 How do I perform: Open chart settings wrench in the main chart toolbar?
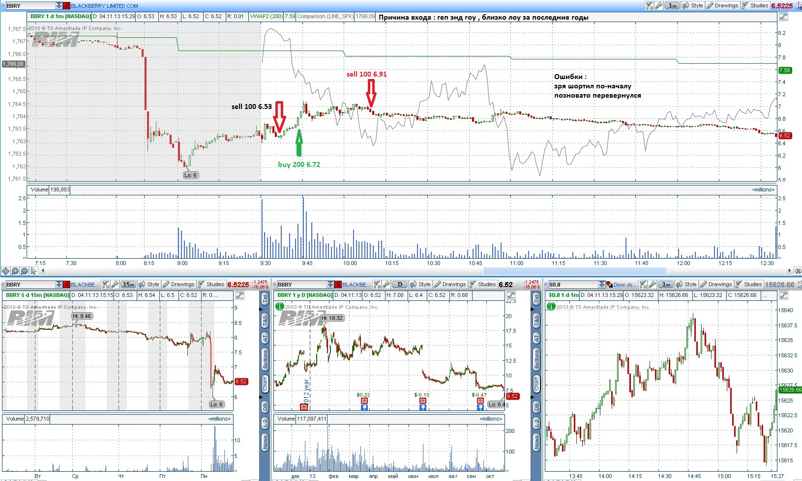point(658,6)
